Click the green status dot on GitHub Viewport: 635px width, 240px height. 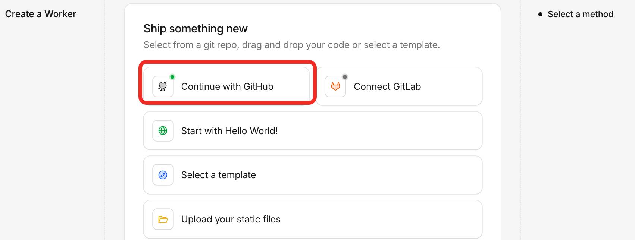pyautogui.click(x=172, y=77)
